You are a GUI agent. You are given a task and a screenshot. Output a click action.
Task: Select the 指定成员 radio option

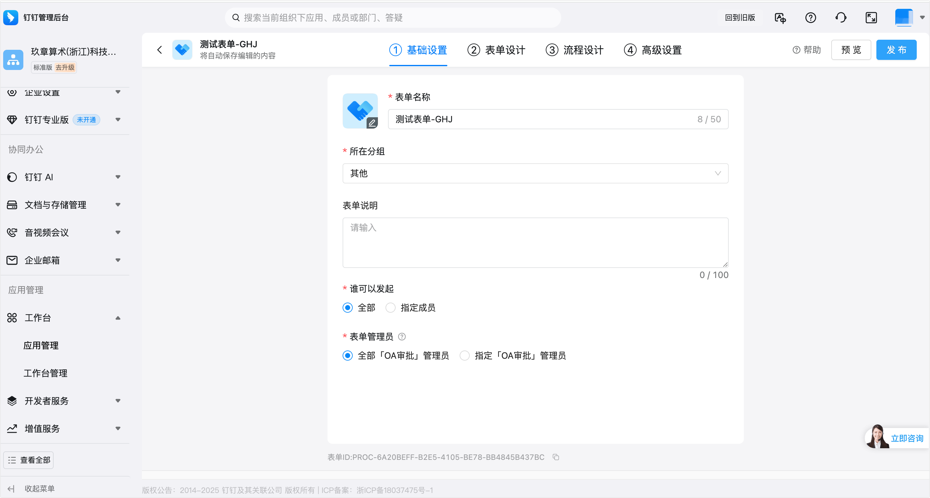[391, 308]
